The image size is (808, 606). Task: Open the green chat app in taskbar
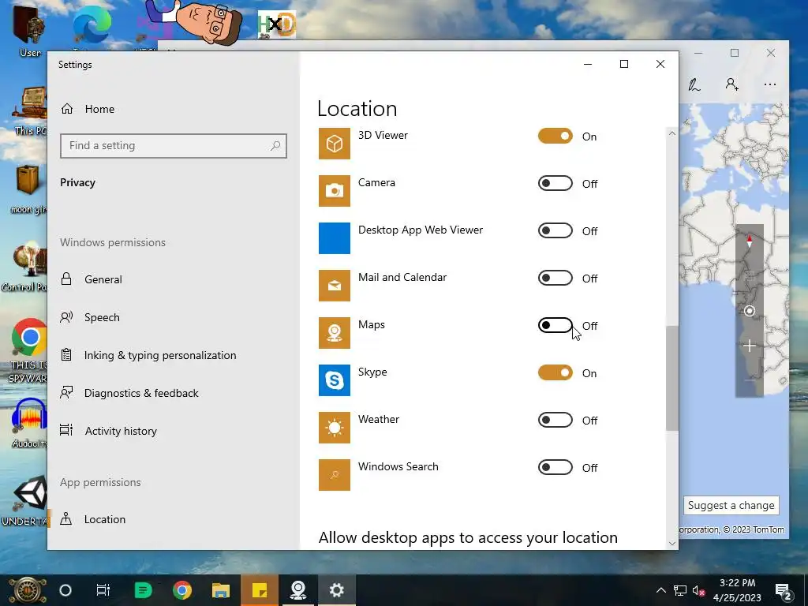pyautogui.click(x=143, y=590)
